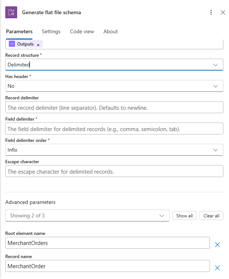Open the Field delimiter order dropdown

[x=114, y=150]
